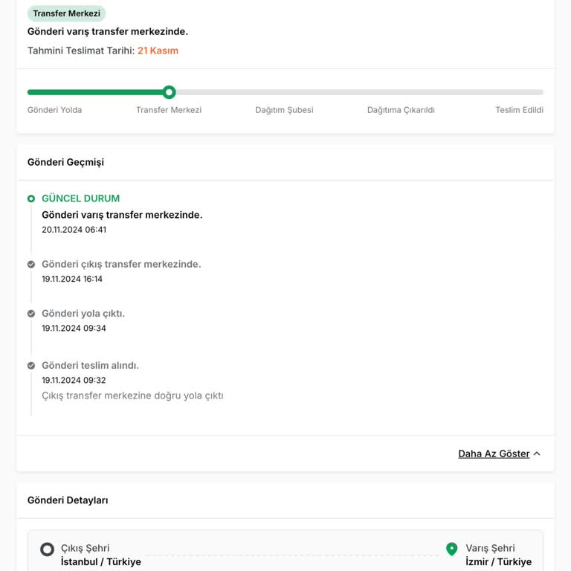The image size is (571, 571).
Task: Click the 'Daha Az Göster' link
Action: pos(494,454)
